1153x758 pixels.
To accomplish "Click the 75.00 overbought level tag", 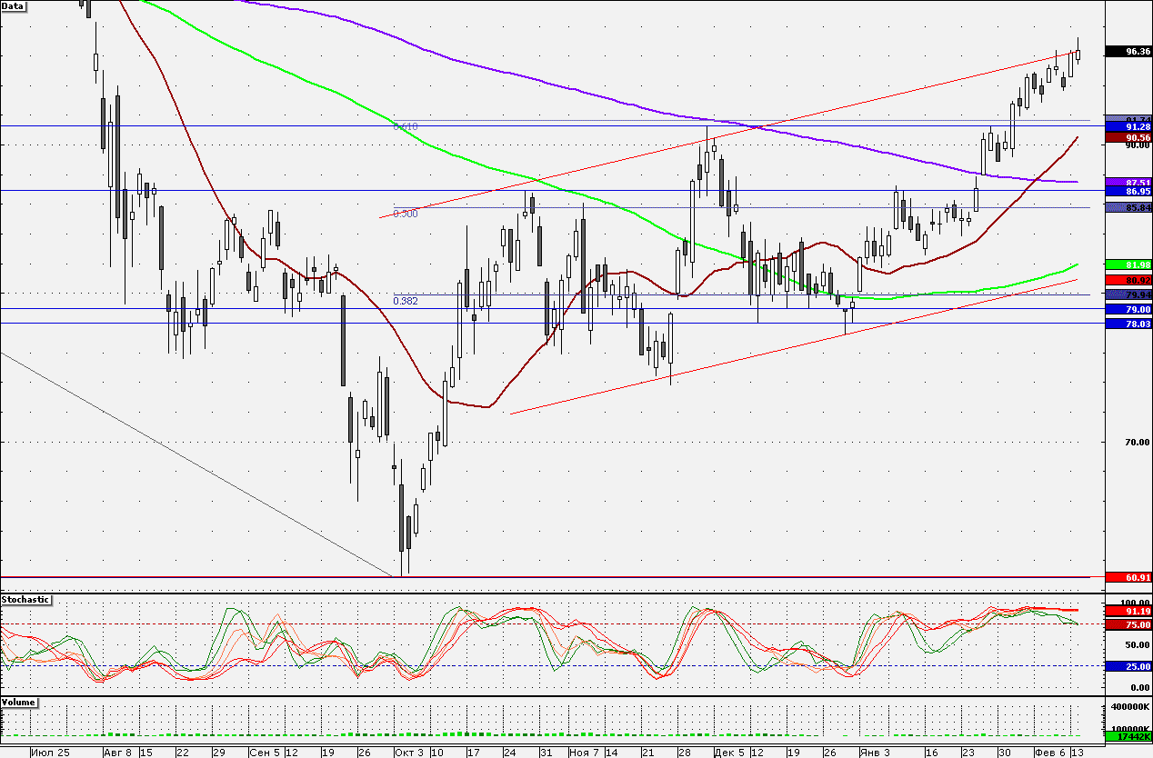I will click(1128, 625).
